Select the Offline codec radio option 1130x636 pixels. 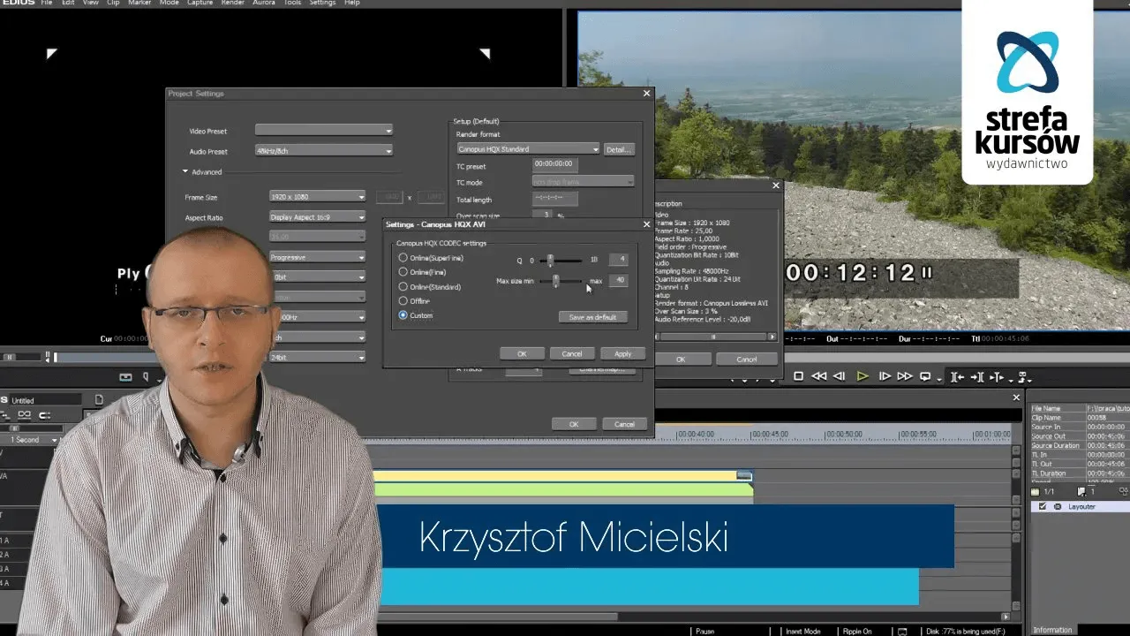click(403, 301)
